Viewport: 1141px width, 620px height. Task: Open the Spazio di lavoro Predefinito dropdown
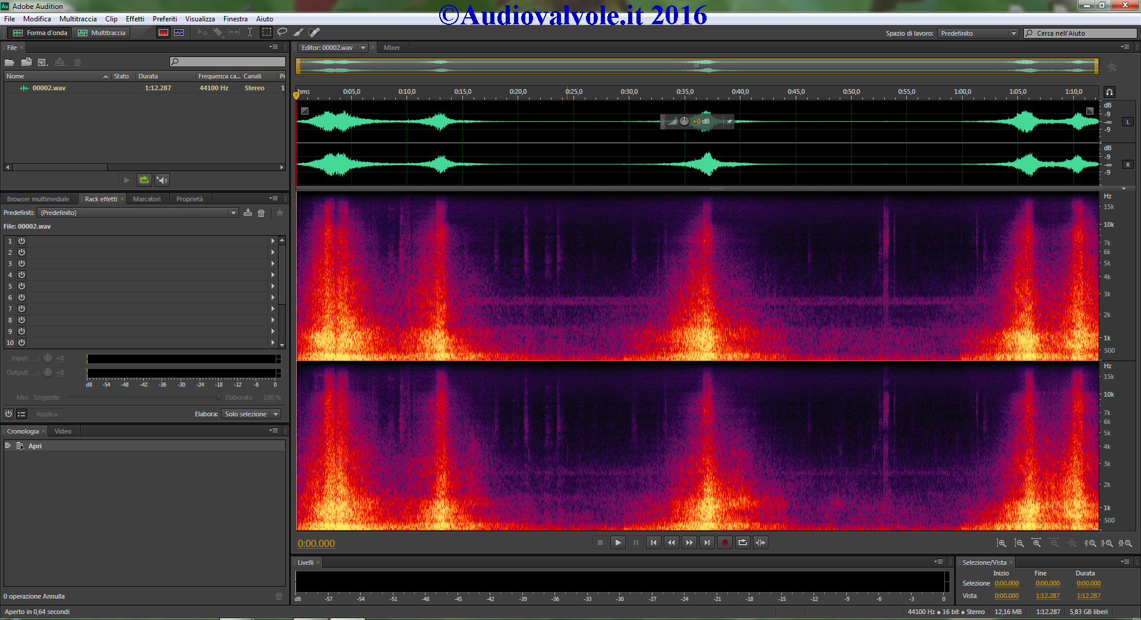pos(978,33)
